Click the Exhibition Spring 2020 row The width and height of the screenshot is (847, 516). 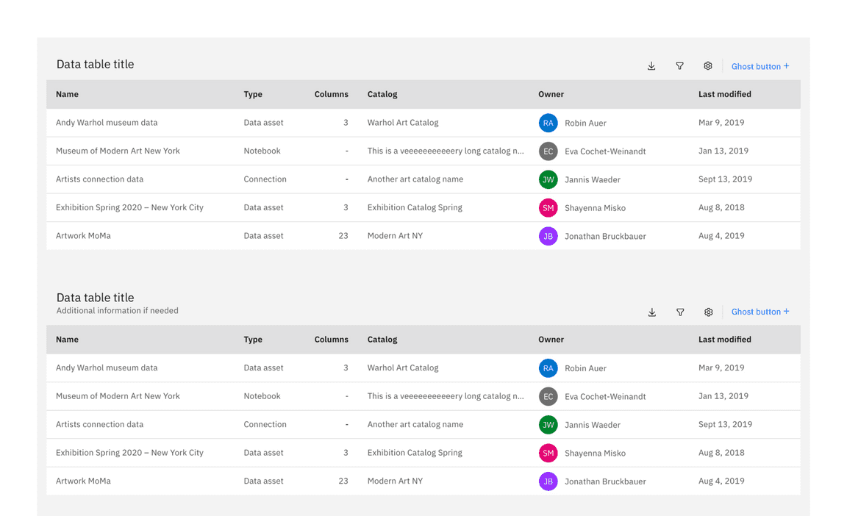(x=129, y=207)
